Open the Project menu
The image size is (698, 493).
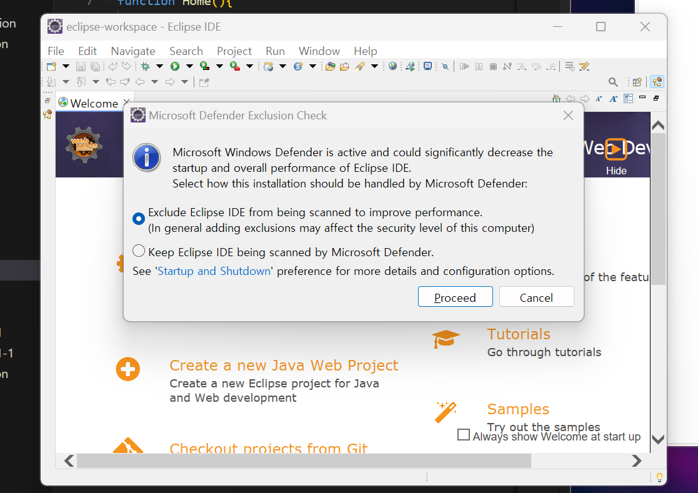[234, 51]
